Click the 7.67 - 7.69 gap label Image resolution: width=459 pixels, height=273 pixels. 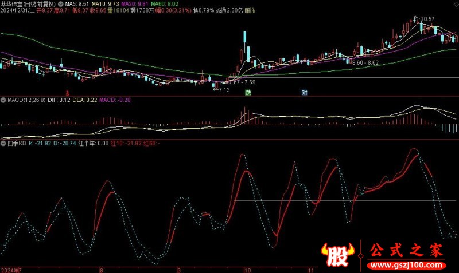tap(242, 82)
